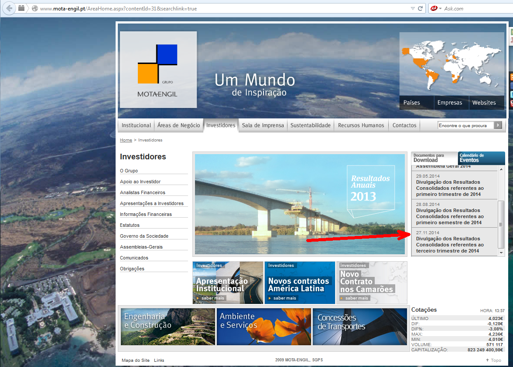Click the ÚLTIMO quote value 4,023€
This screenshot has width=513, height=367.
[x=496, y=318]
